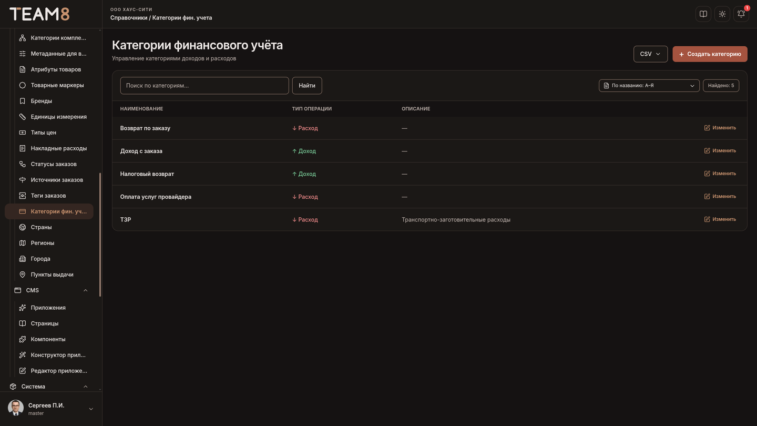Click the Страны globe icon
The height and width of the screenshot is (426, 757).
[23, 227]
